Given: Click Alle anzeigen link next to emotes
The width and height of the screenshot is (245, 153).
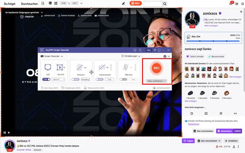Looking at the screenshot, I should click(x=235, y=77).
